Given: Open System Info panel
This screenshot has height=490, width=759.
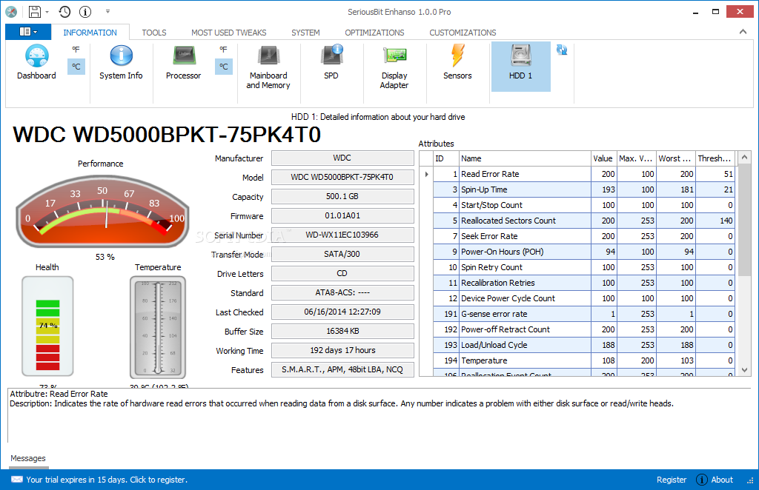Looking at the screenshot, I should pos(121,62).
